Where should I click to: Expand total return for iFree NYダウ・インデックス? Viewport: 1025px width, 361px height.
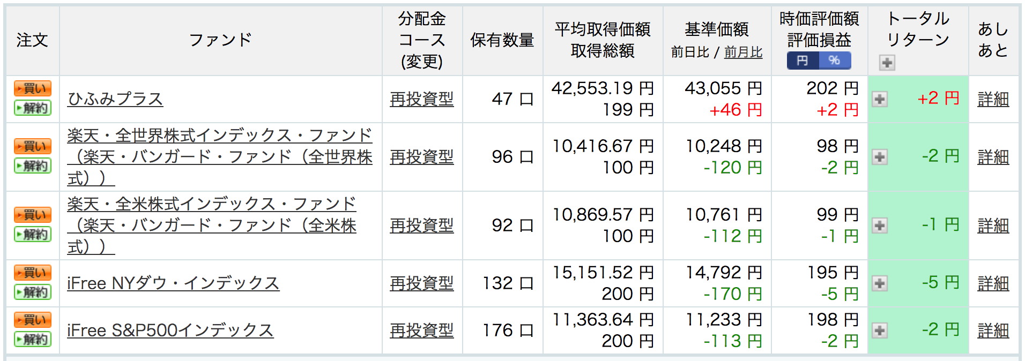879,283
